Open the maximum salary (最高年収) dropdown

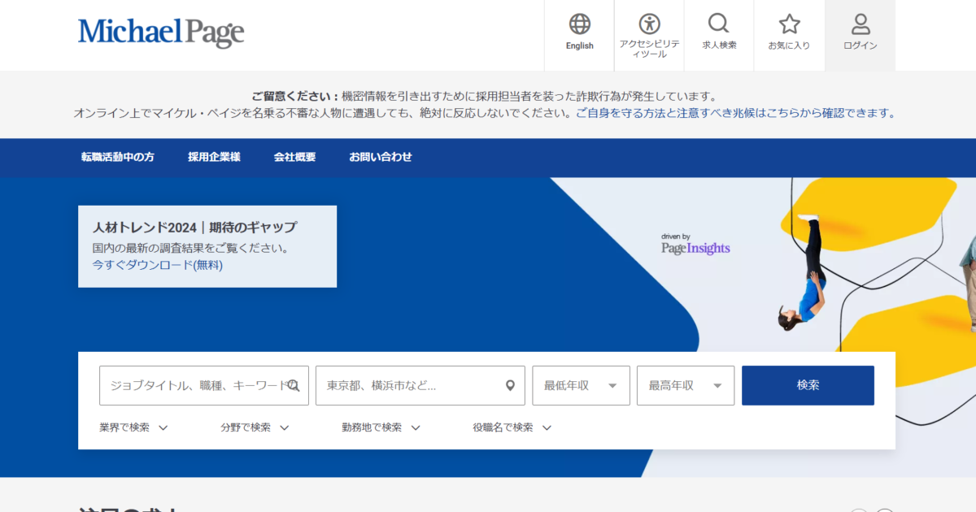click(x=685, y=386)
